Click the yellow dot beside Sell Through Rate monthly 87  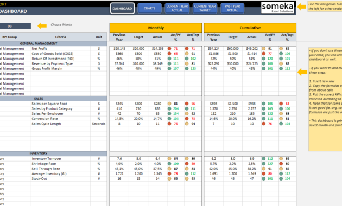[169, 169]
